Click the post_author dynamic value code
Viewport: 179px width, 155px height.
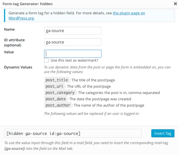tap(58, 105)
